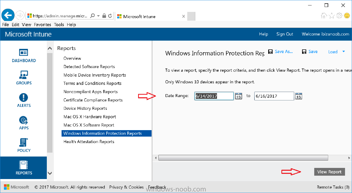Image resolution: width=352 pixels, height=193 pixels.
Task: Click the Microsoft Intune header title
Action: [x=28, y=34]
